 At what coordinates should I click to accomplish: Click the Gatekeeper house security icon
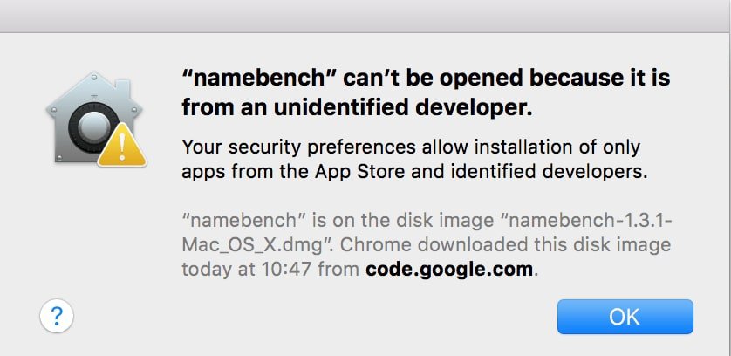click(96, 119)
